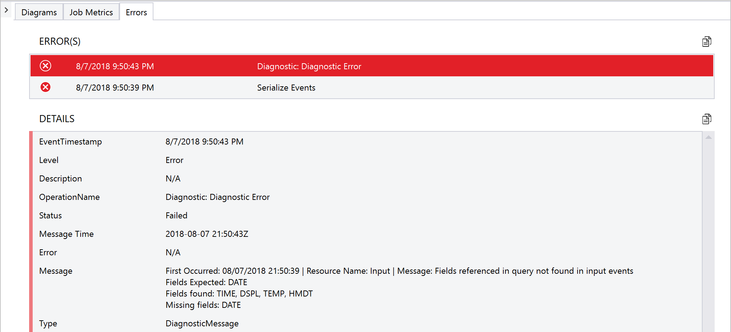731x332 pixels.
Task: Click the error icon on Serialize Events row
Action: pos(45,87)
